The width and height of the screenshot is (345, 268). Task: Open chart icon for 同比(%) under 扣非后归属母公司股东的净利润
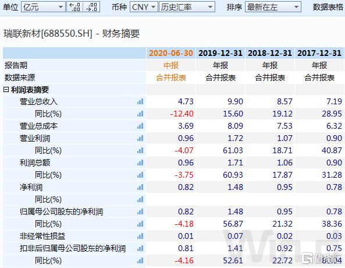click(140, 261)
